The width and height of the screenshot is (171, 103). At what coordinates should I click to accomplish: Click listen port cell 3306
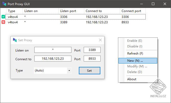[x=64, y=17]
